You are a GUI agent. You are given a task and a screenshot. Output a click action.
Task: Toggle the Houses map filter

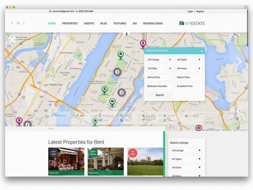pyautogui.click(x=169, y=116)
